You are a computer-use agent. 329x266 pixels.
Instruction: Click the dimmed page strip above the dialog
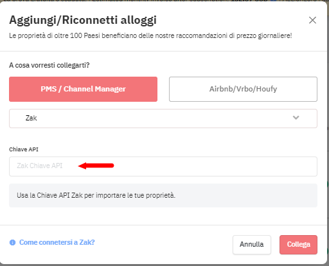tap(164, 1)
